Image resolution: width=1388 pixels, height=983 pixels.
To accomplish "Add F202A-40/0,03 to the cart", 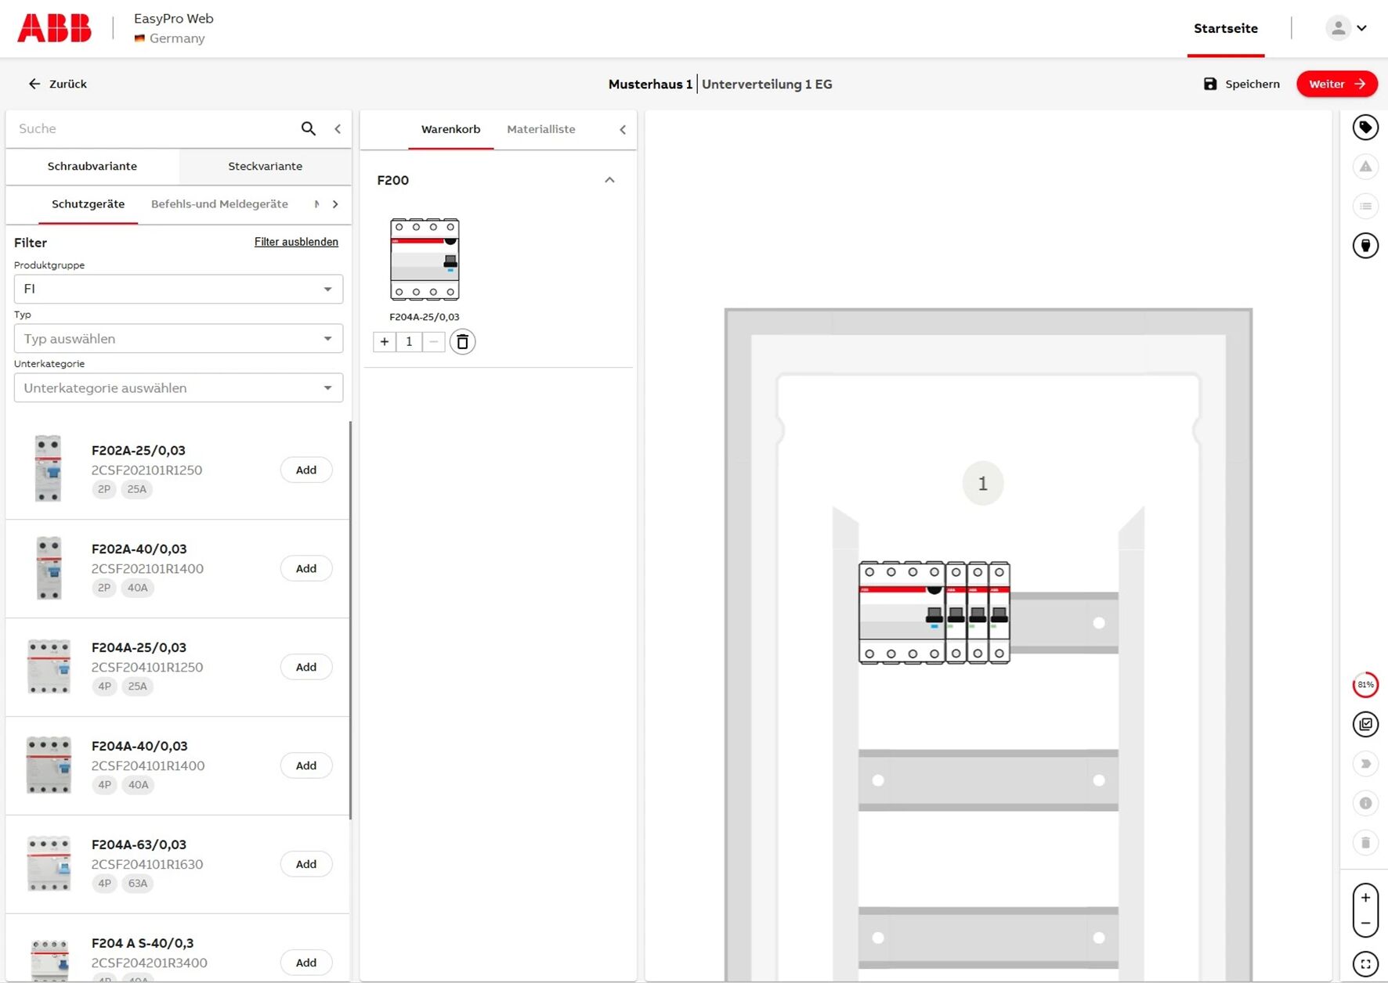I will pyautogui.click(x=305, y=568).
